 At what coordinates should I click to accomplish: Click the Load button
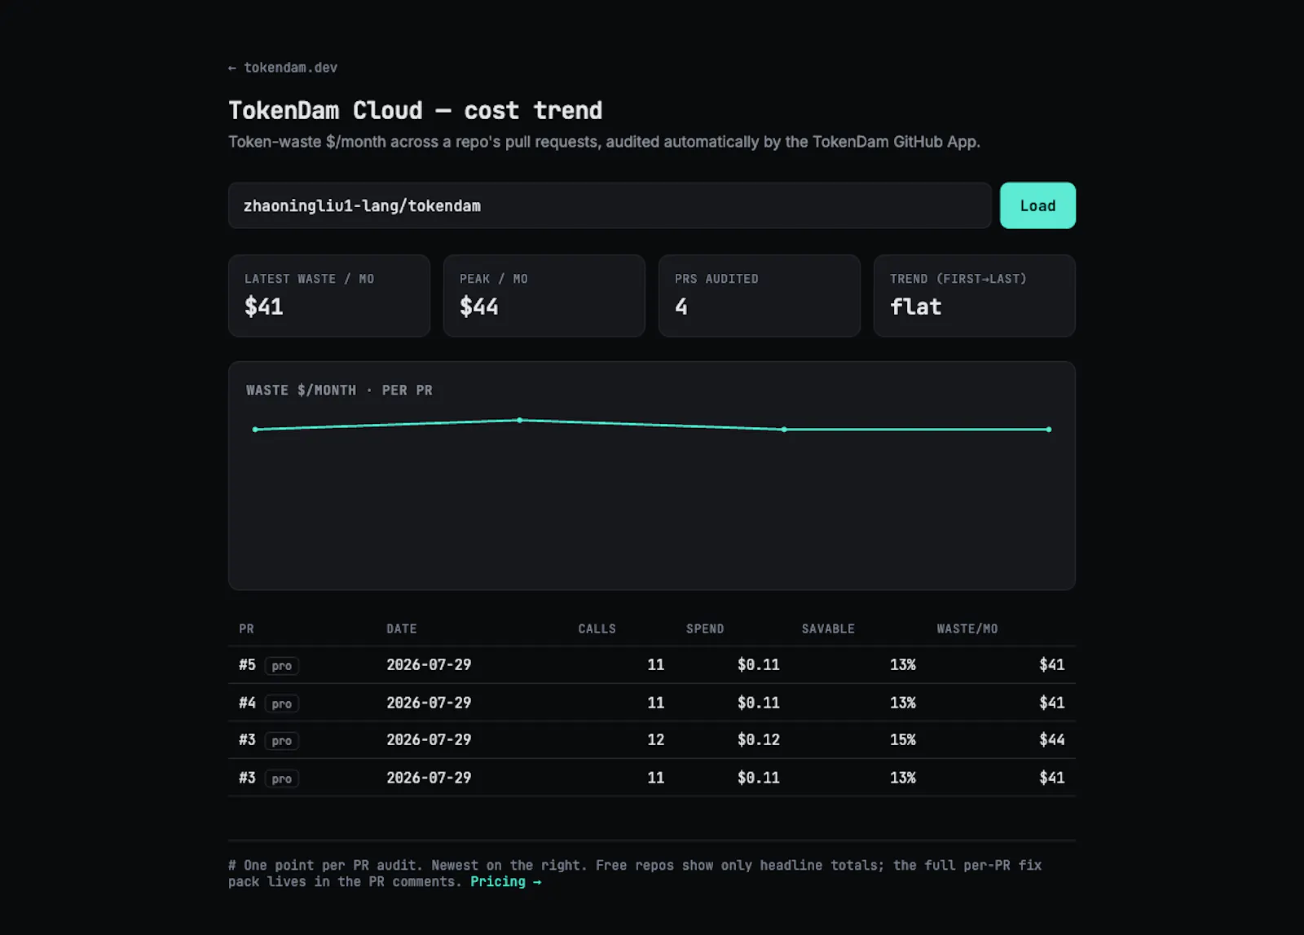click(1037, 205)
